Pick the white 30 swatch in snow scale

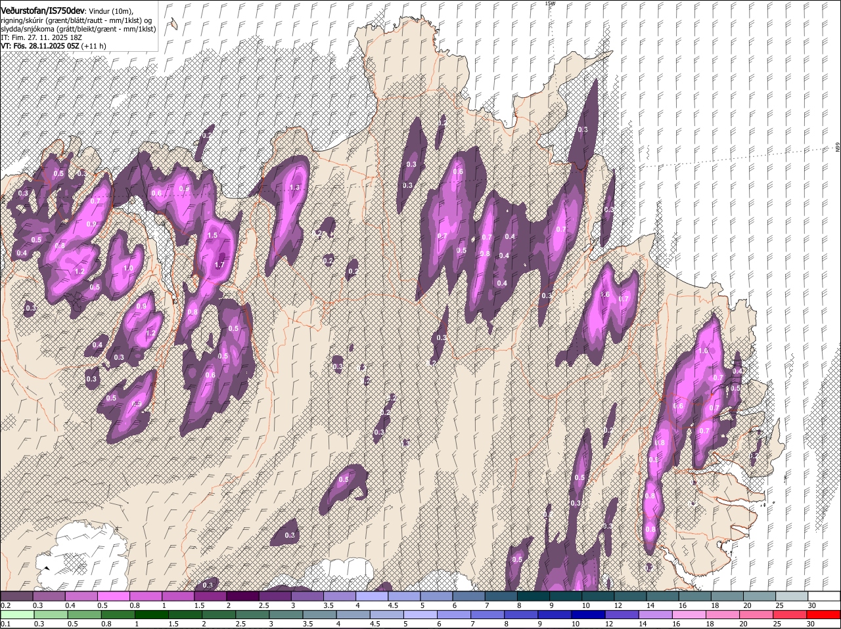click(824, 596)
